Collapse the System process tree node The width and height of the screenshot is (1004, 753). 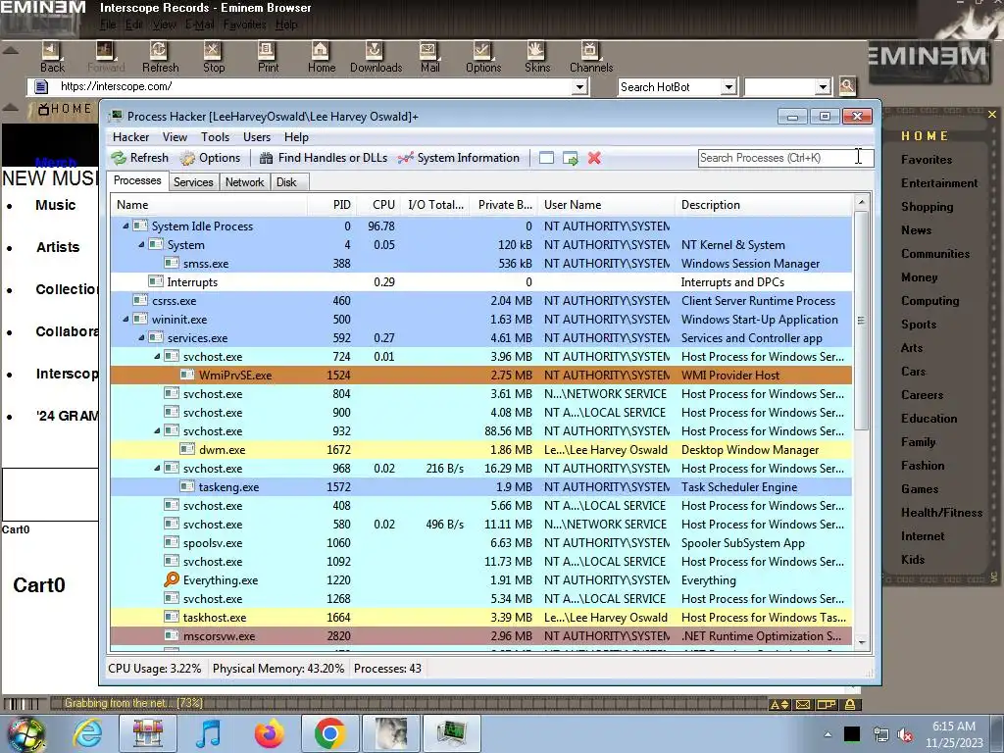coord(141,244)
